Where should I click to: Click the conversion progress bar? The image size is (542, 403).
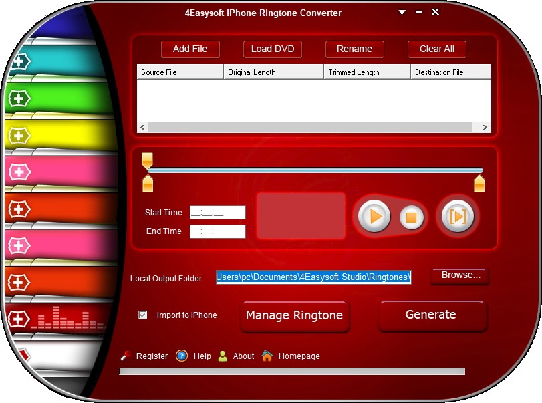coord(292,372)
